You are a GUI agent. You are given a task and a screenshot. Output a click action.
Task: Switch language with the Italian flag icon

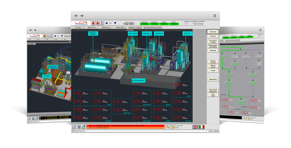(x=202, y=127)
